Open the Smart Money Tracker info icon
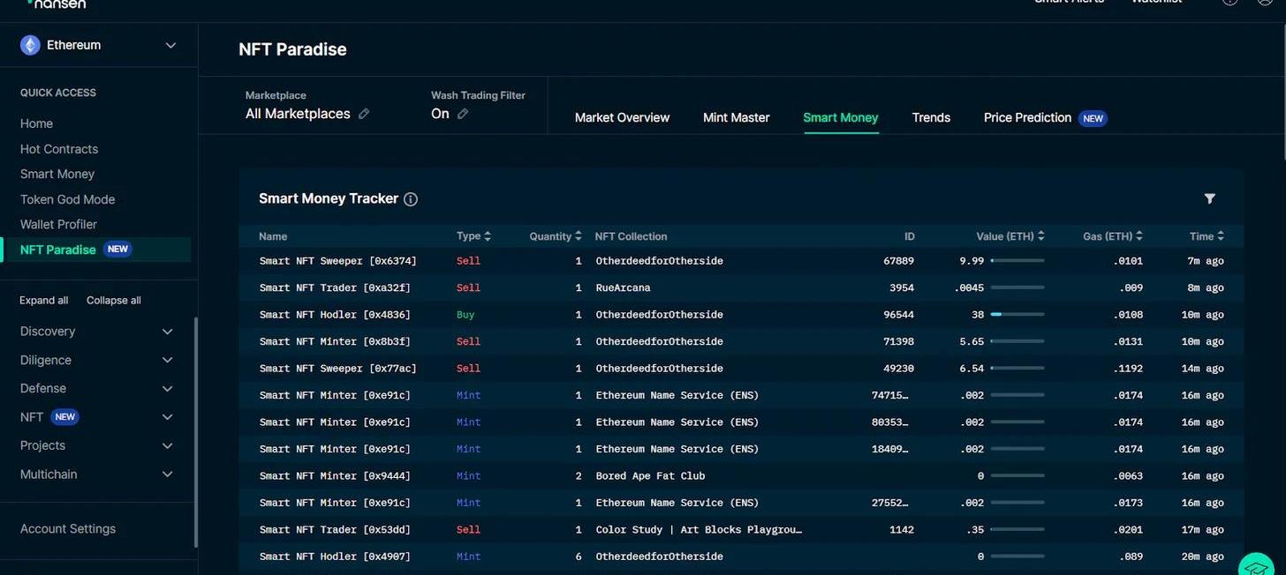The height and width of the screenshot is (575, 1286). pos(411,199)
